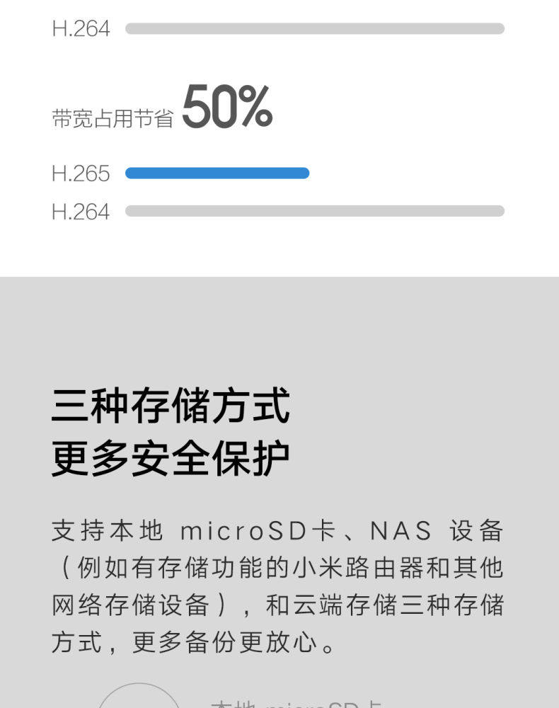Click the word NAS in the paragraph
559x708 pixels.
(401, 530)
